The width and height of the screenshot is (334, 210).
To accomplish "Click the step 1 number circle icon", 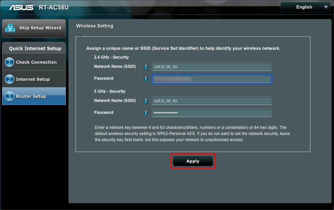I will [x=10, y=62].
